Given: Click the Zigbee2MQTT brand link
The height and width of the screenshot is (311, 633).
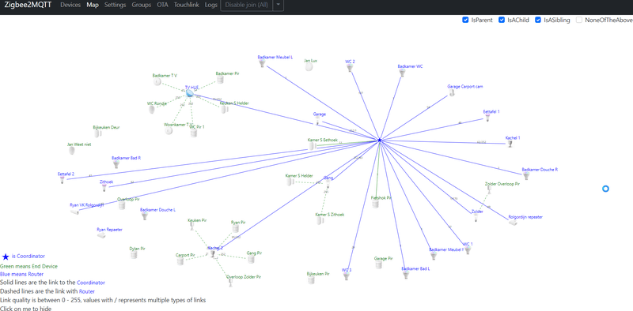Looking at the screenshot, I should [x=28, y=6].
